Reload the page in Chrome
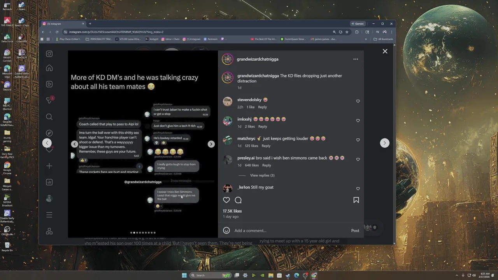Viewport: 498px width, 280px height. (x=57, y=32)
